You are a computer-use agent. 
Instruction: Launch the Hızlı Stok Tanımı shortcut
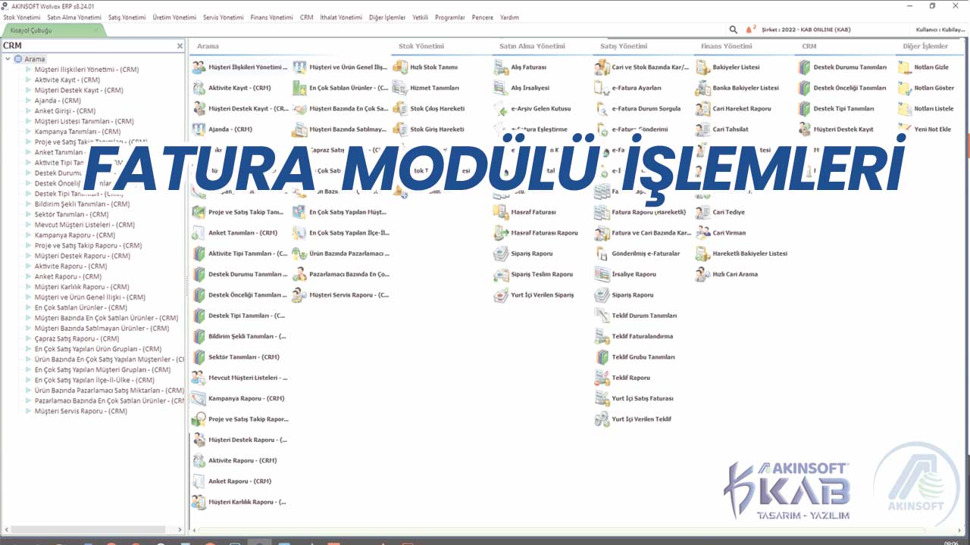pyautogui.click(x=425, y=67)
